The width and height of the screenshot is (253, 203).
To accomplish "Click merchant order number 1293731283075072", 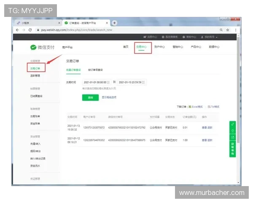I will coord(94,128).
